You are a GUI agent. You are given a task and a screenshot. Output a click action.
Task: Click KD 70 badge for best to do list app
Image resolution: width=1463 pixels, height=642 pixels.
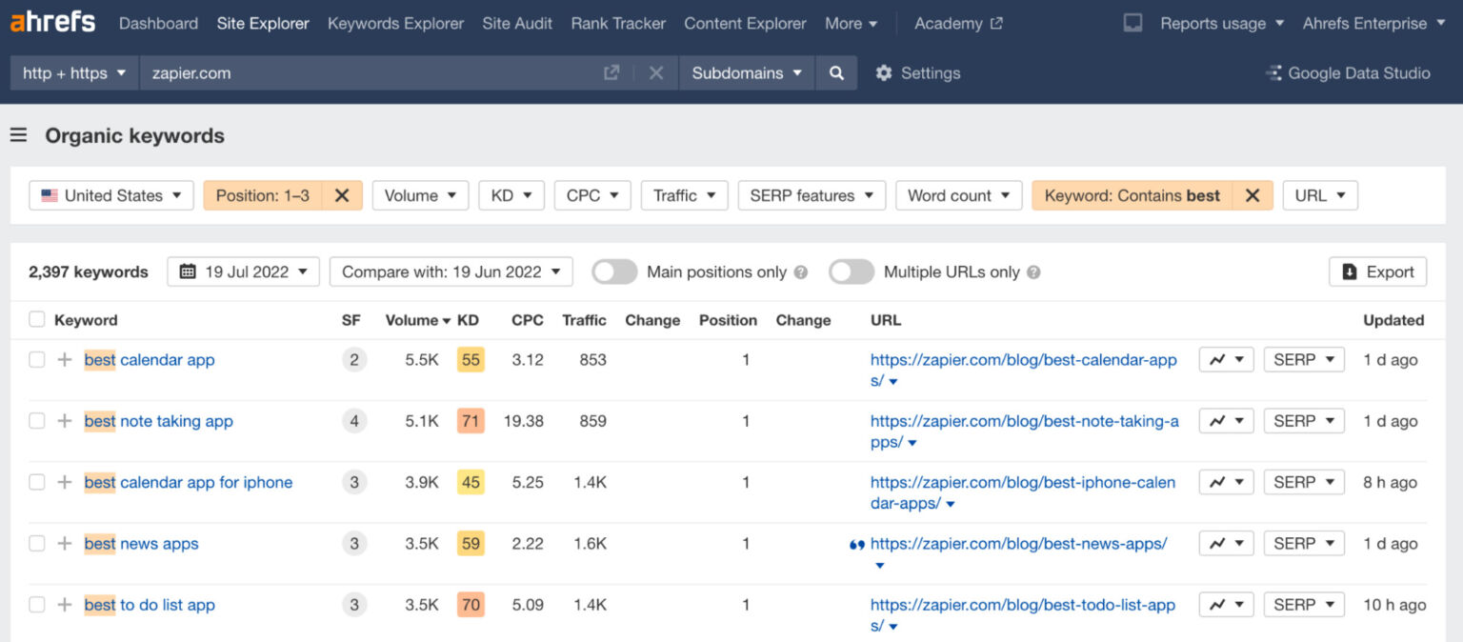(x=471, y=605)
